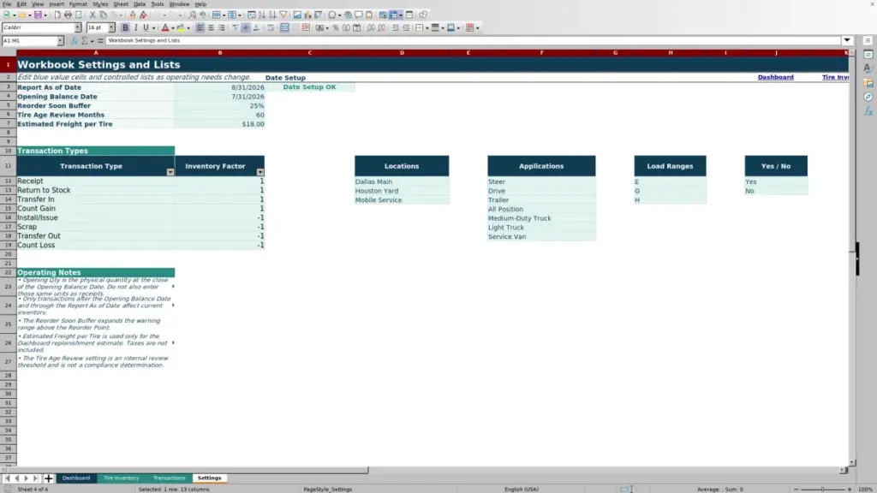Image resolution: width=877 pixels, height=493 pixels.
Task: Click the Insert Comment icon
Action: (359, 15)
